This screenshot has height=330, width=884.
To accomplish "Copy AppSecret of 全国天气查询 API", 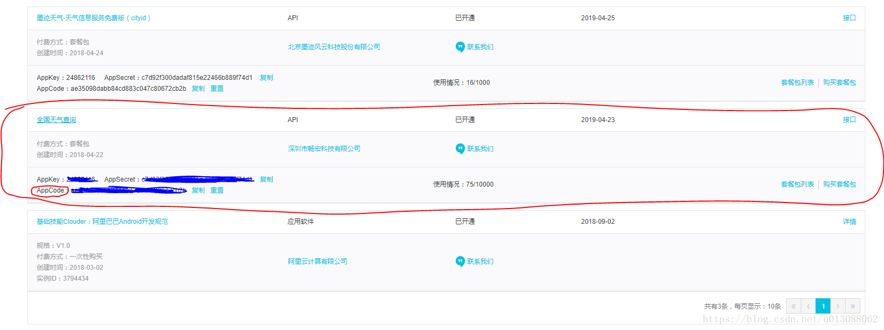I will click(266, 180).
